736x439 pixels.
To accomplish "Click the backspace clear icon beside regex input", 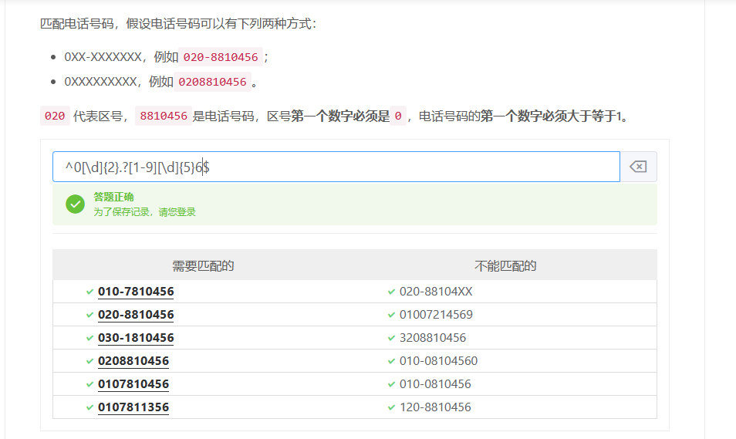I will (638, 167).
